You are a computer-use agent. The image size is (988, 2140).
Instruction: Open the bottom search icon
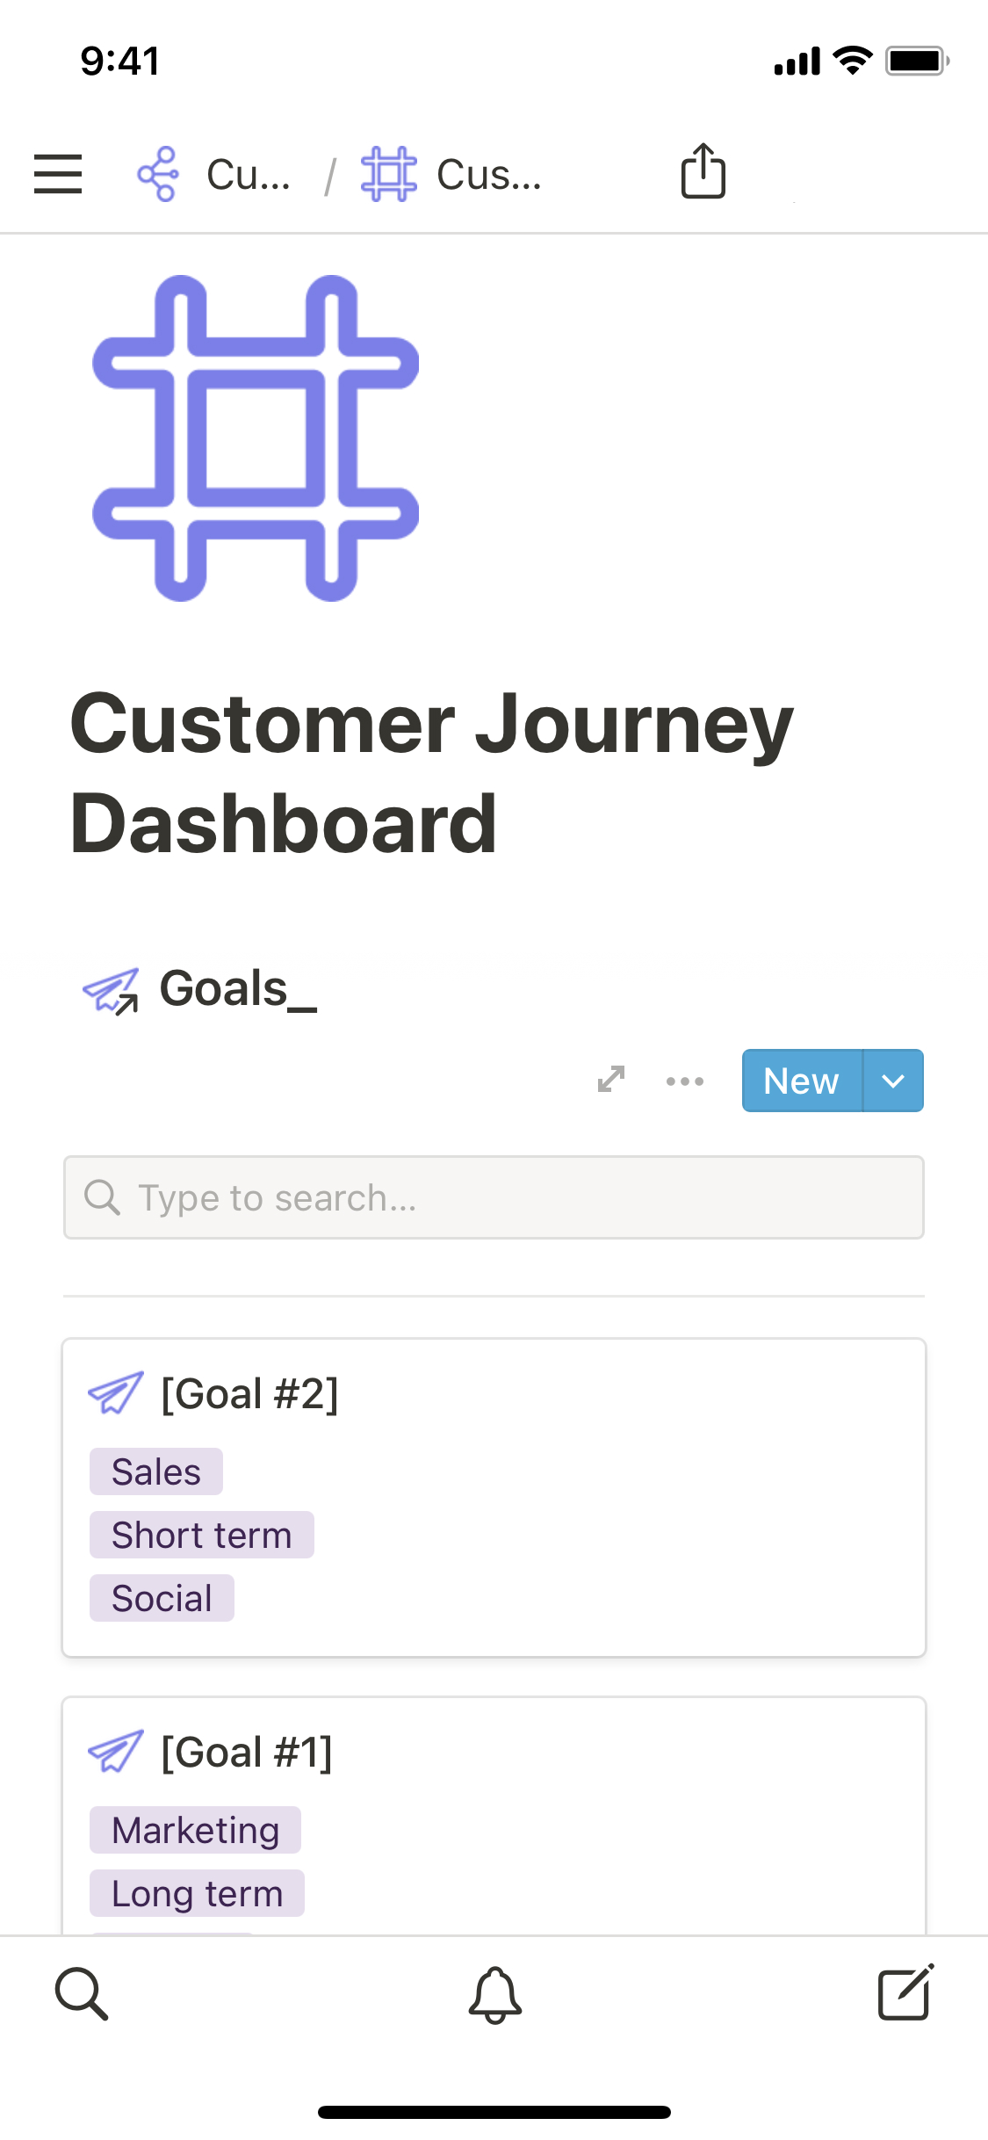pos(82,1993)
